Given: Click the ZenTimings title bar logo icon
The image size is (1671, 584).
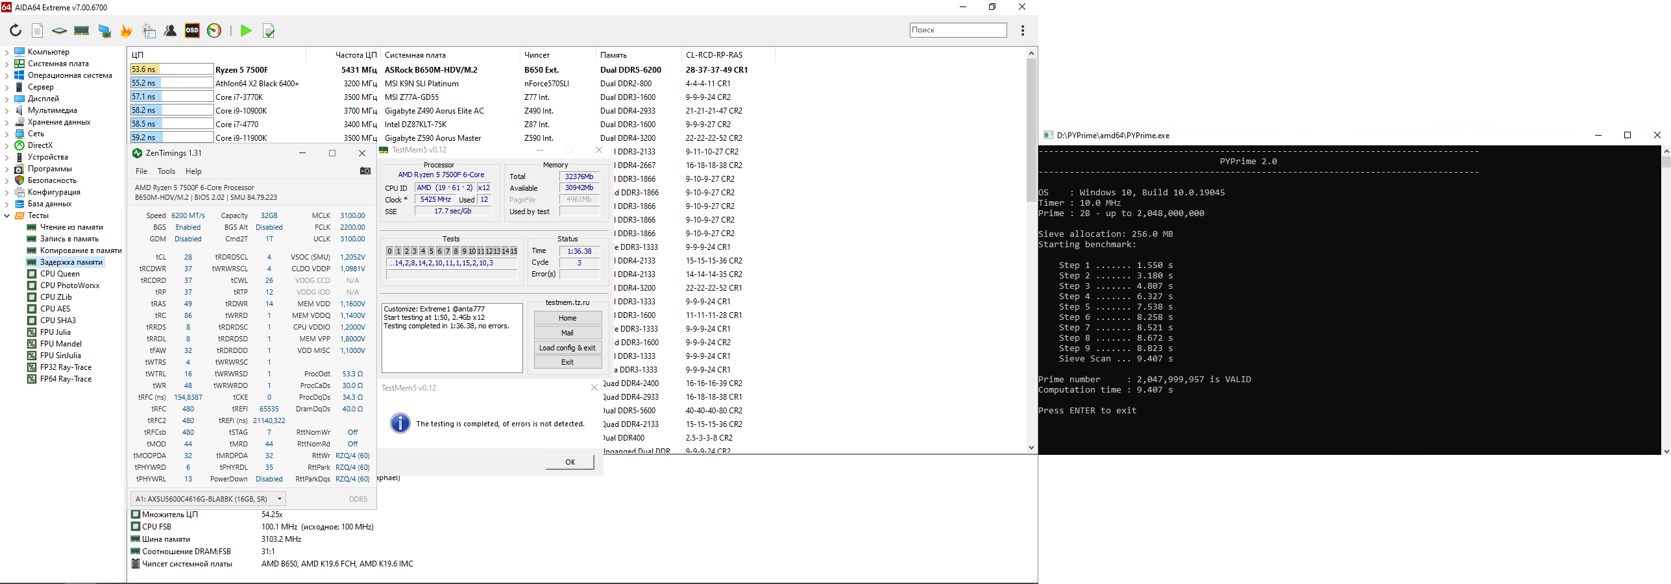Looking at the screenshot, I should 137,153.
